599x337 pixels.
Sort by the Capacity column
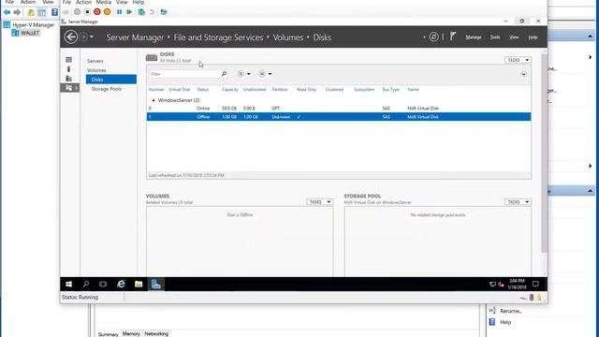(229, 90)
